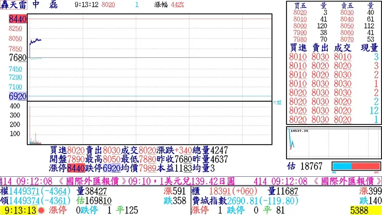Click the 7290 label on the price axis
382x215 pixels.
[x=15, y=78]
